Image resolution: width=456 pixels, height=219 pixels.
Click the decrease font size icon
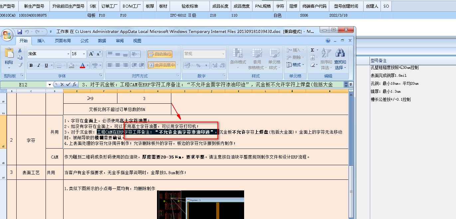pos(99,54)
